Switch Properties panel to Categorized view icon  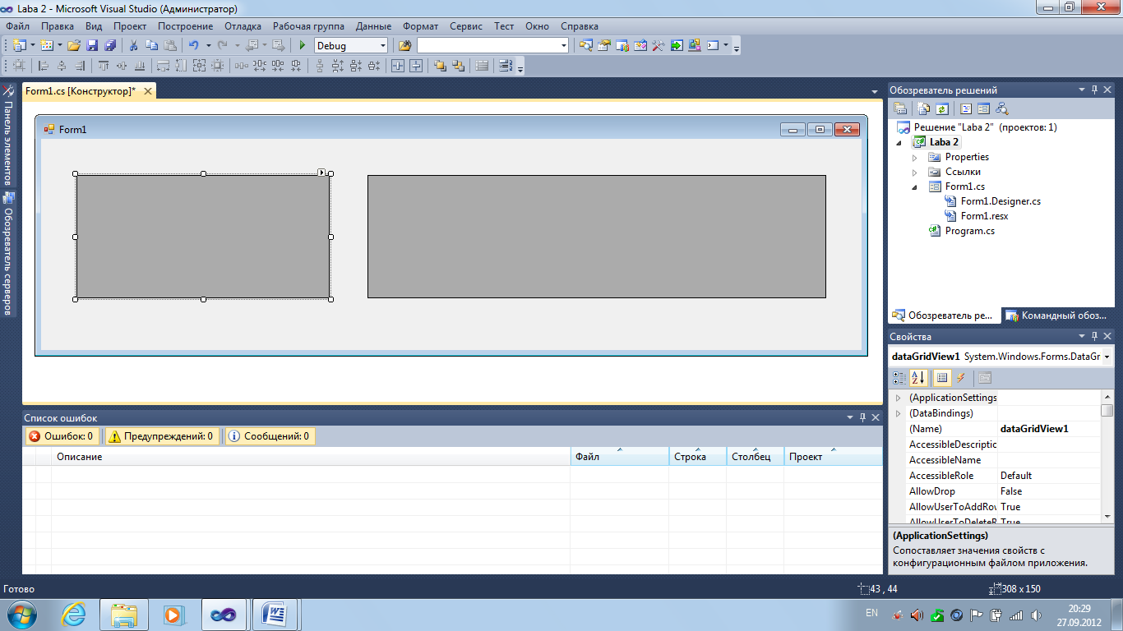pos(899,378)
